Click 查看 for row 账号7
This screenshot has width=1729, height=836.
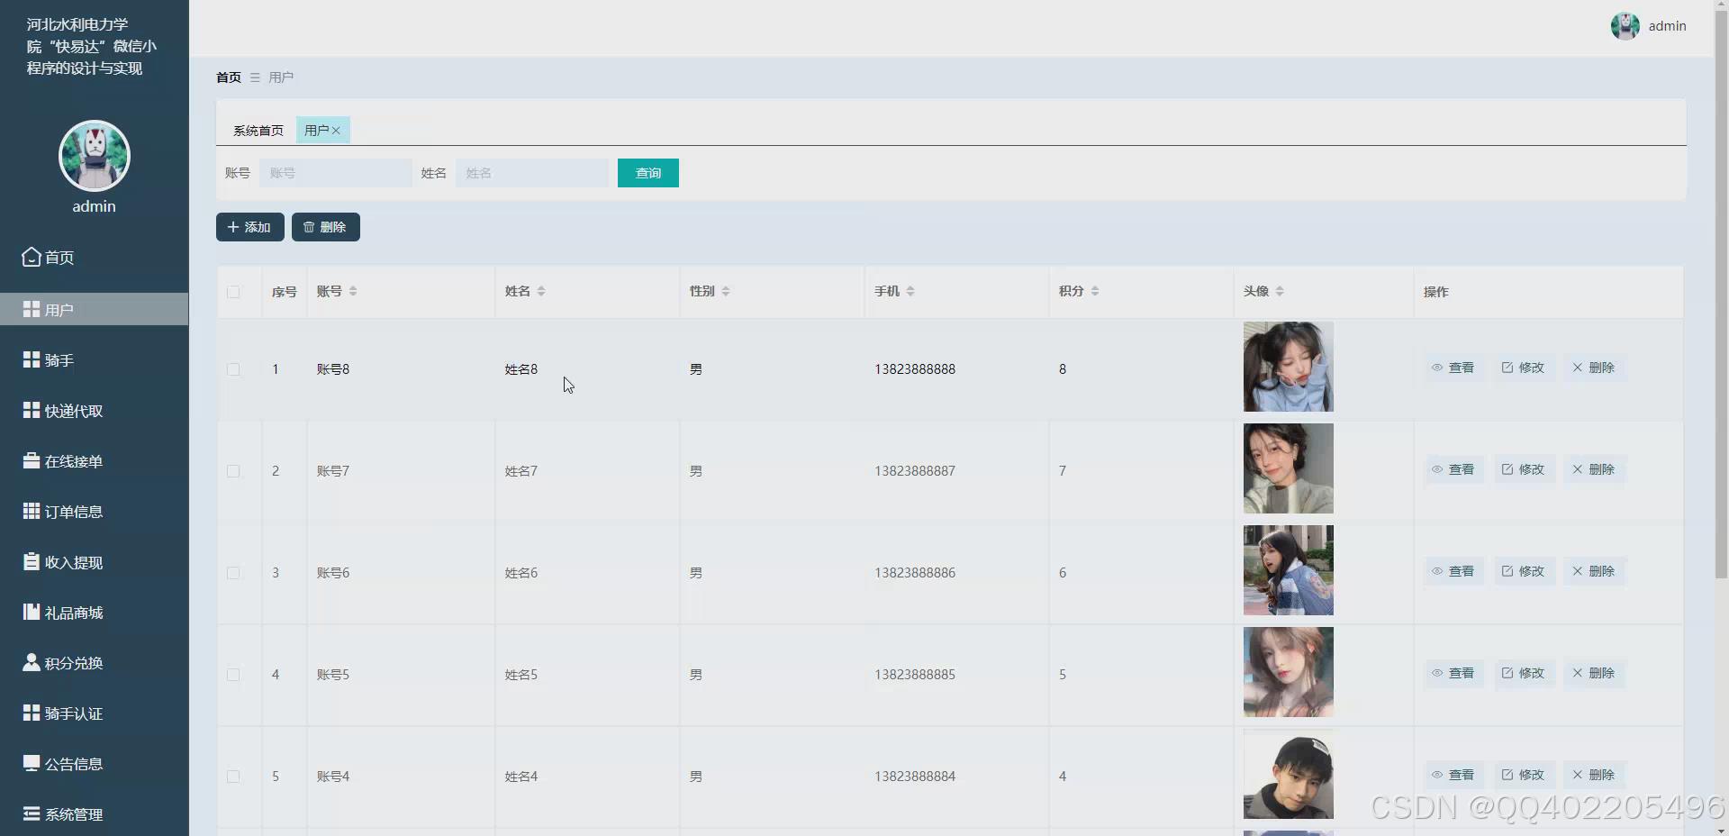click(1453, 469)
